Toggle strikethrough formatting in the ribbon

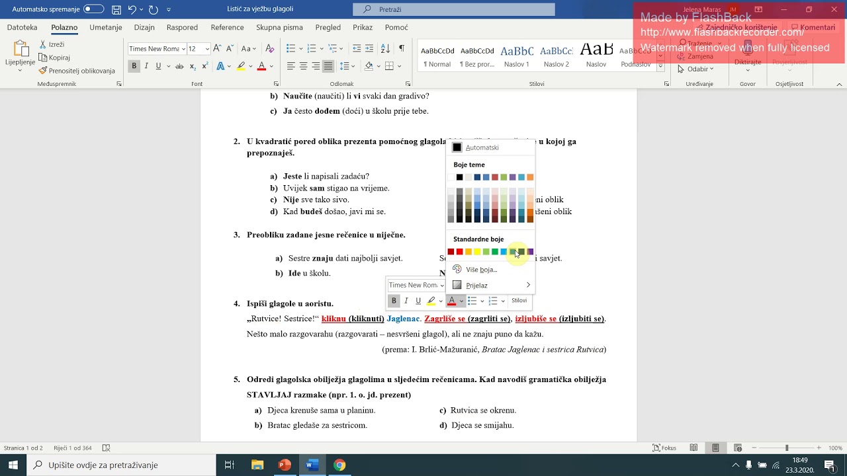(179, 66)
